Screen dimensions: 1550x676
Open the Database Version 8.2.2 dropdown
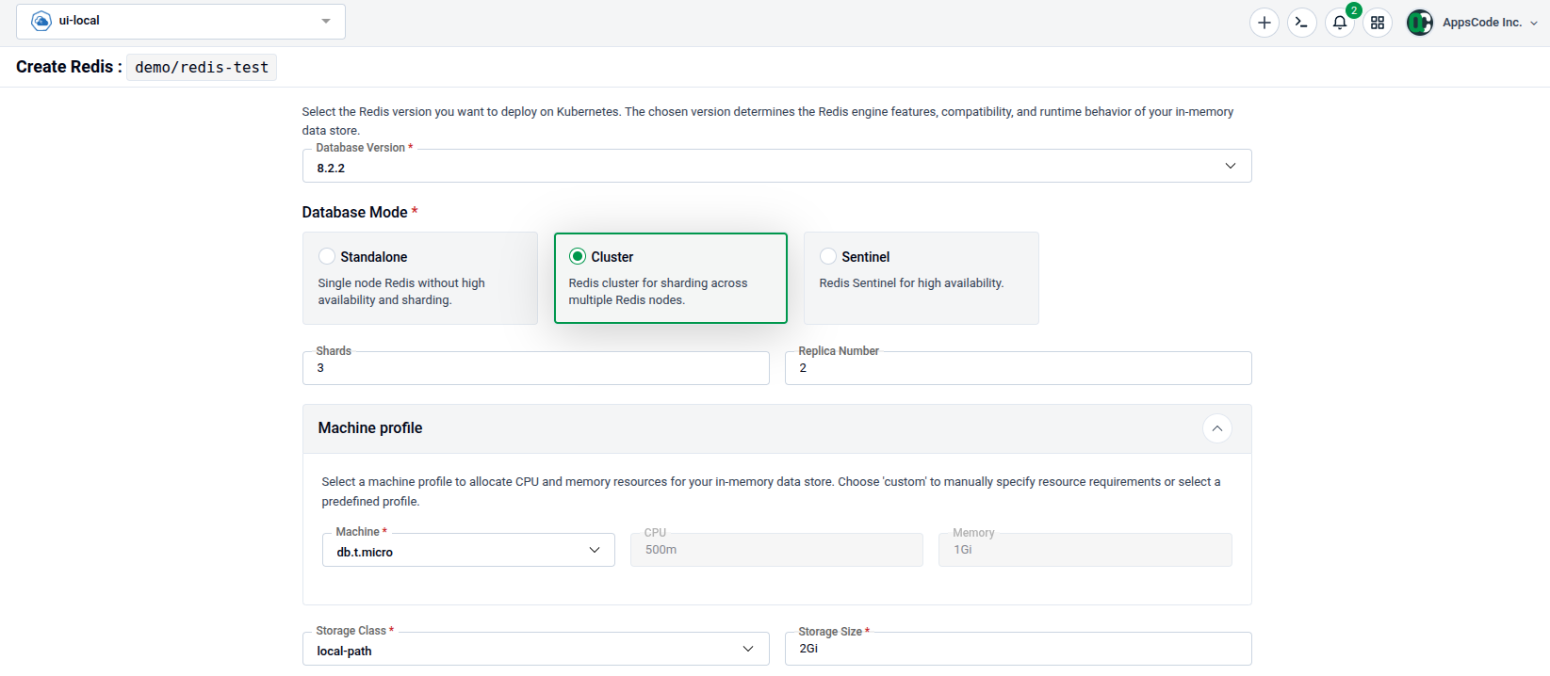pos(776,166)
